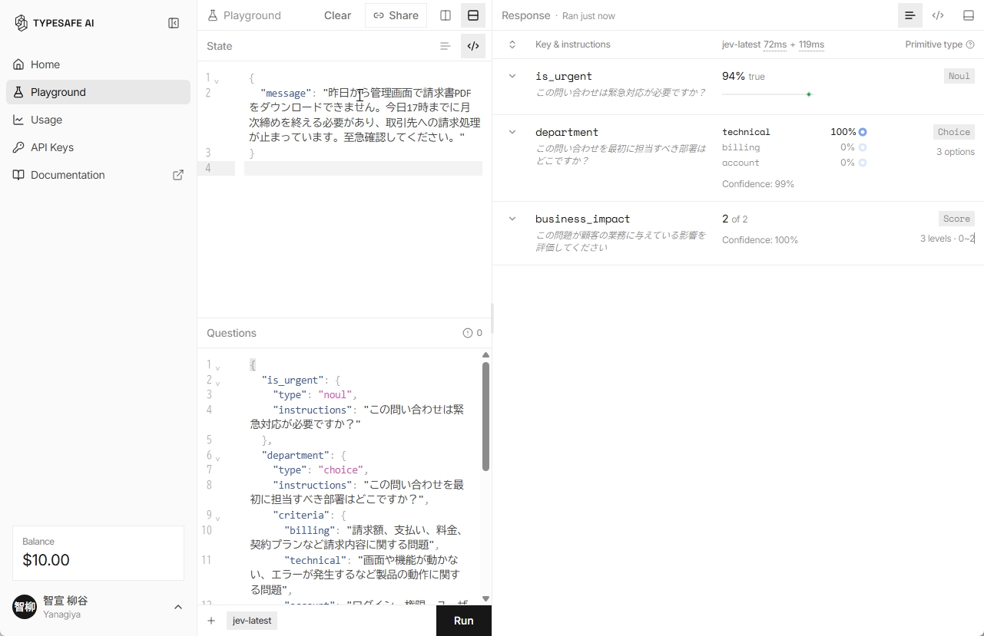
Task: Click the Primitive type help icon
Action: 970,44
